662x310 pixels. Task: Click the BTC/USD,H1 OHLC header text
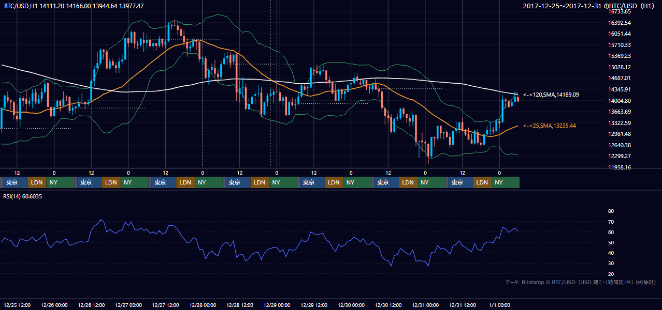(74, 6)
